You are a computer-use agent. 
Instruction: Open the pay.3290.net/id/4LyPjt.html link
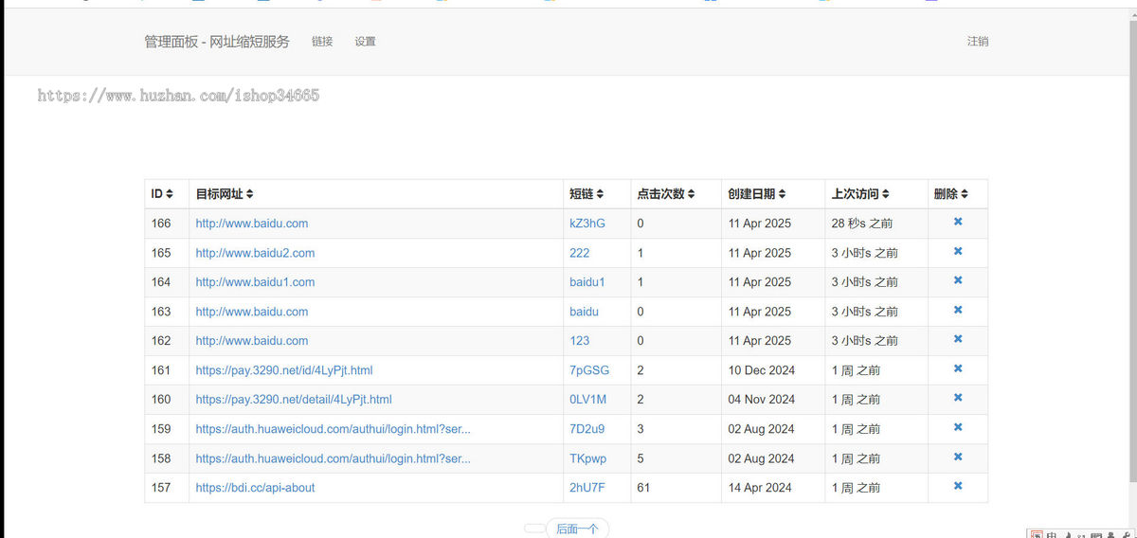click(x=284, y=370)
